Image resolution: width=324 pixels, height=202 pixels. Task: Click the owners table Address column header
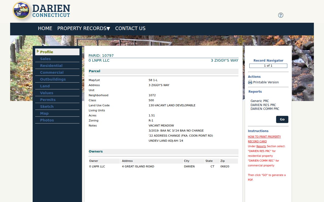(x=152, y=161)
